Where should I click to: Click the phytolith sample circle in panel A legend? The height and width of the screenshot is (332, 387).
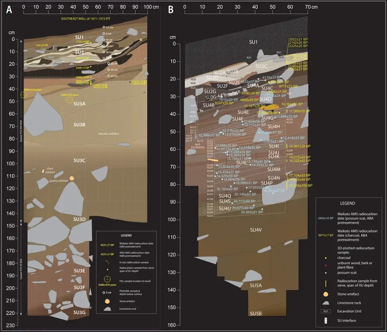tap(104, 293)
